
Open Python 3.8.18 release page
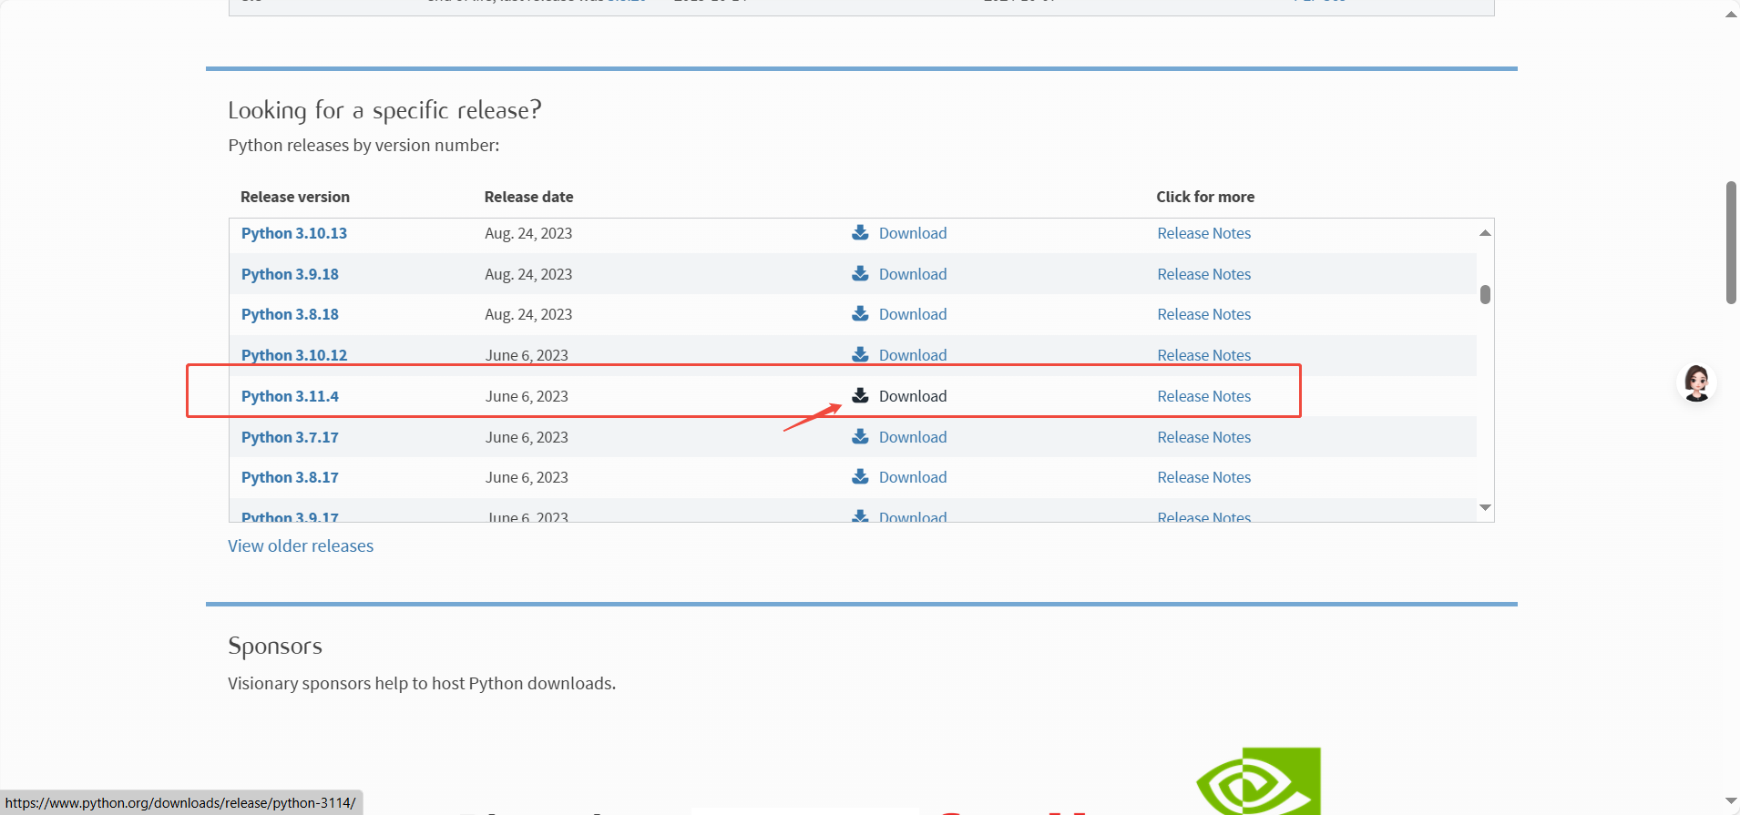(290, 314)
